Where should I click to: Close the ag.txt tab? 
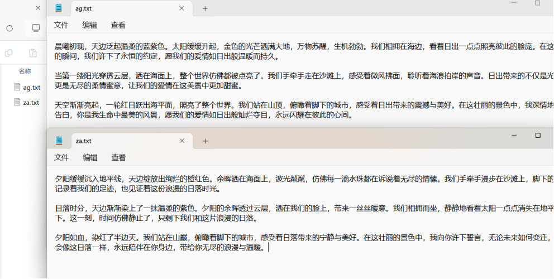(182, 8)
